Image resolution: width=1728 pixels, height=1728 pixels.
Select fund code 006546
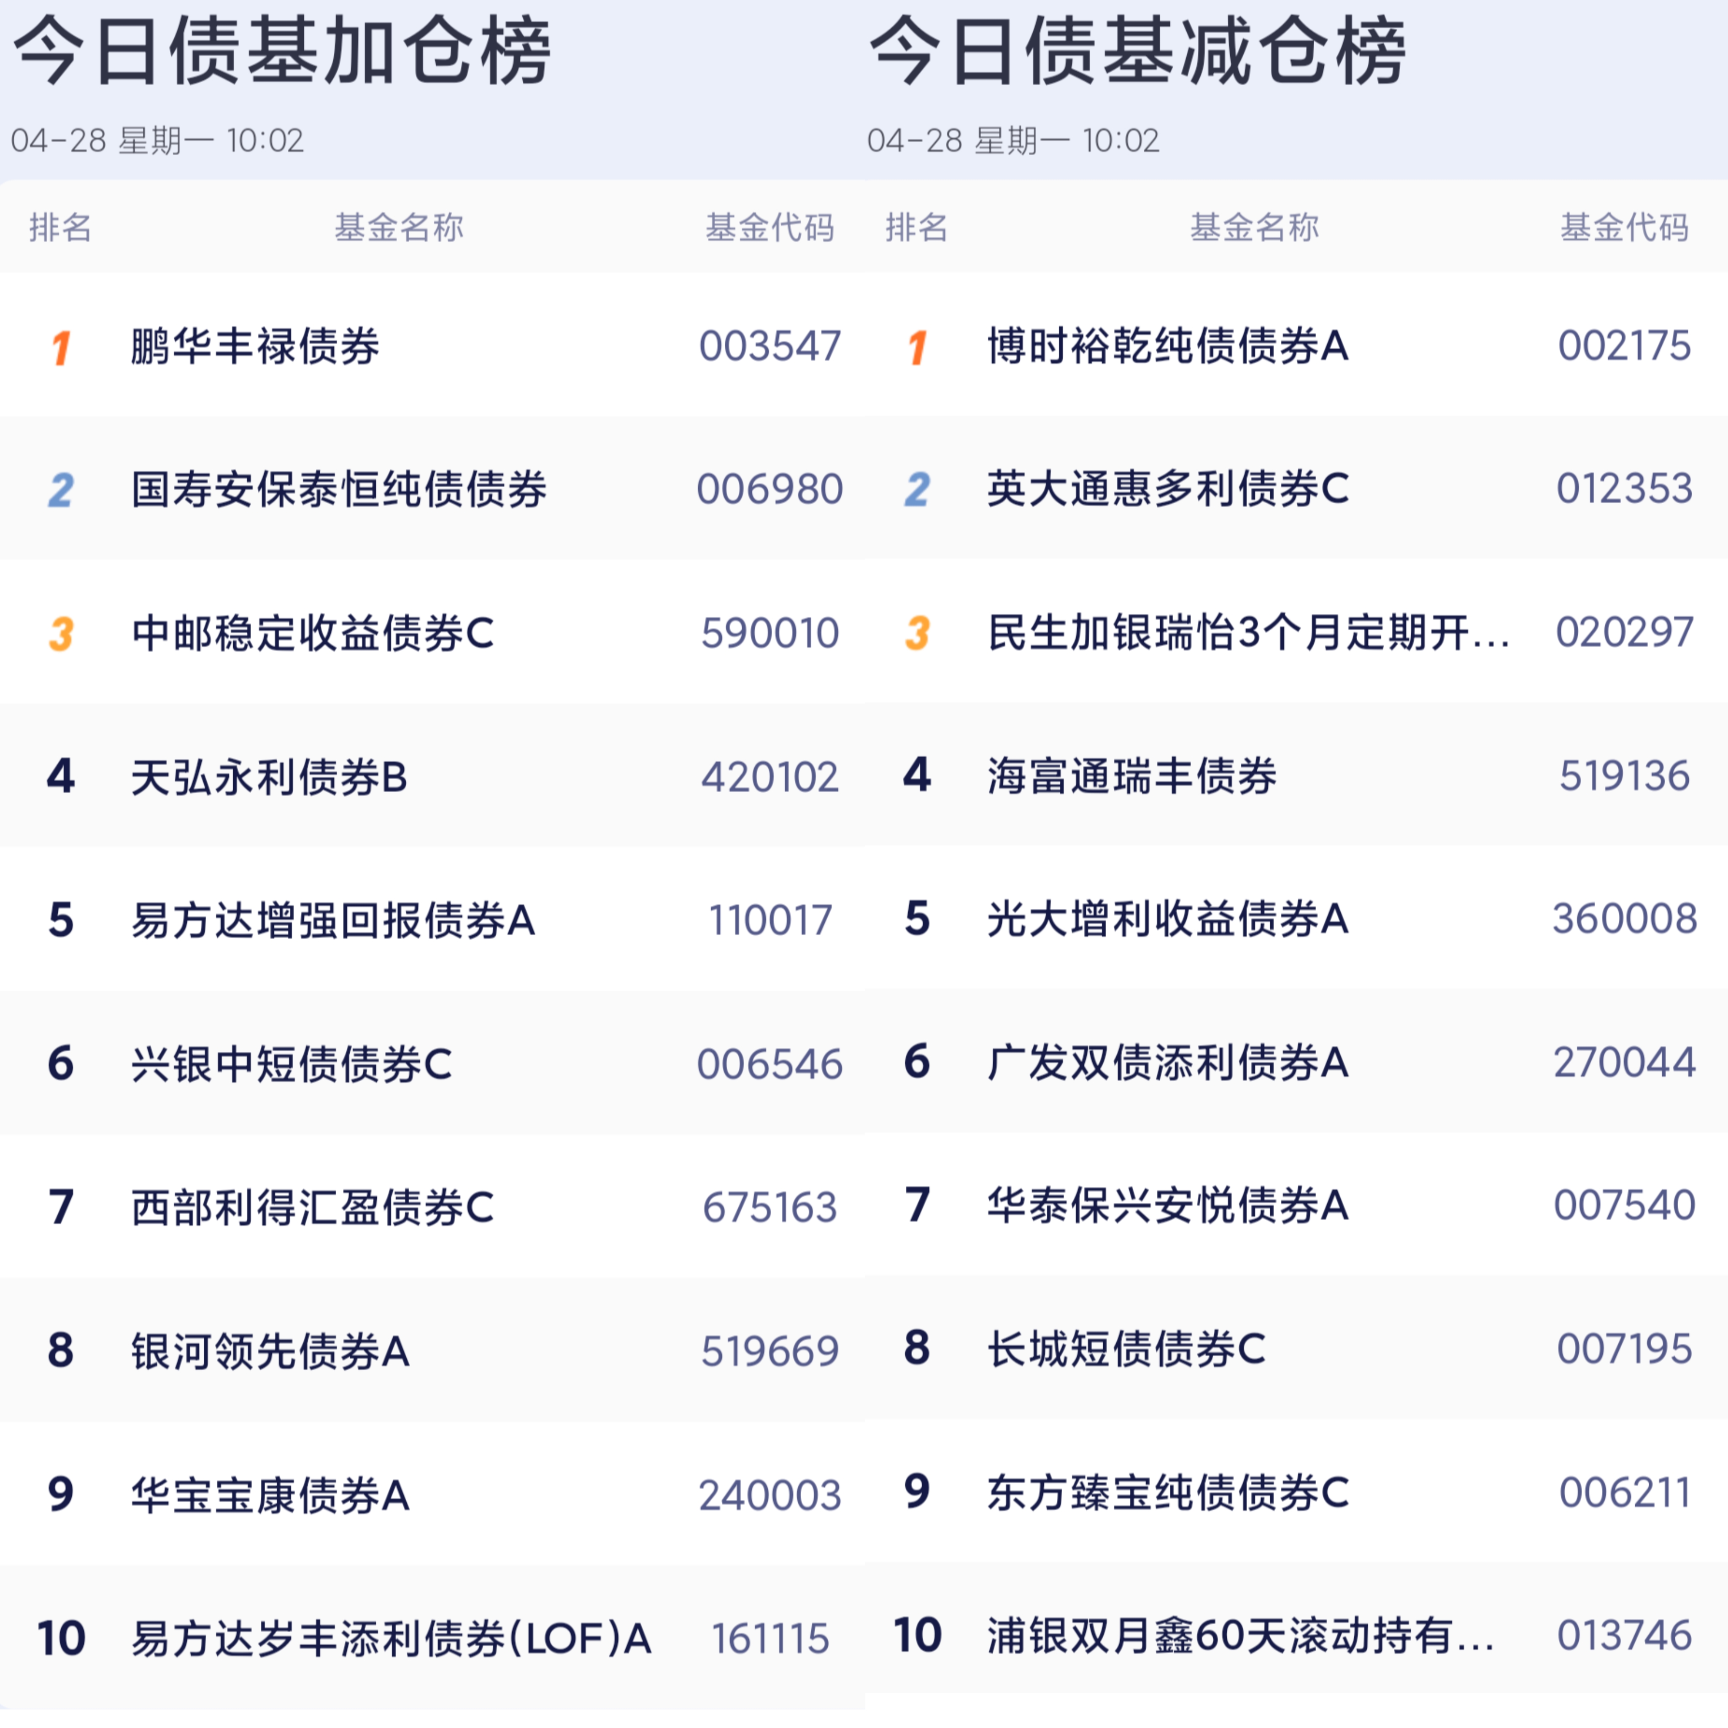pyautogui.click(x=769, y=1064)
